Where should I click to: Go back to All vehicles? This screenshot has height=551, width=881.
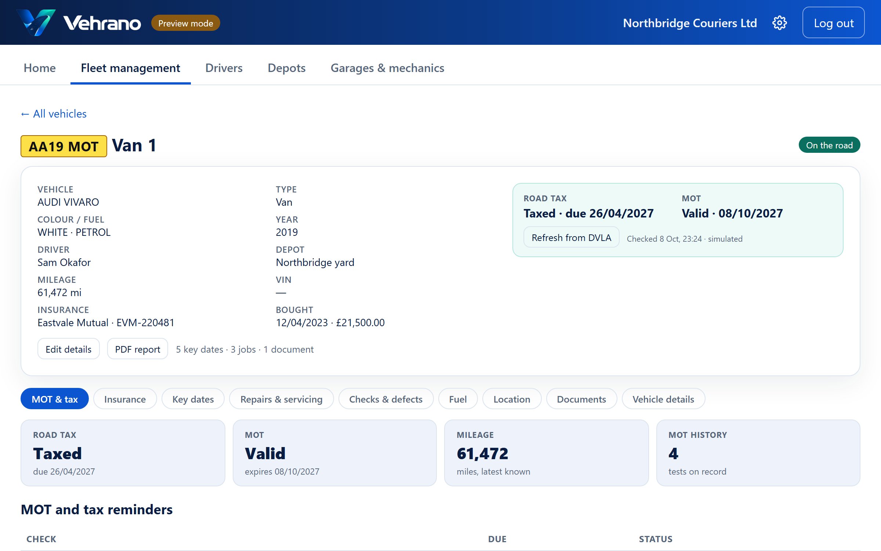click(54, 114)
